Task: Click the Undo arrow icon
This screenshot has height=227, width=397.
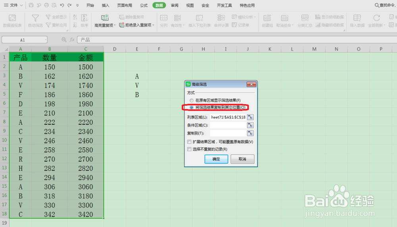Action: tap(62, 5)
